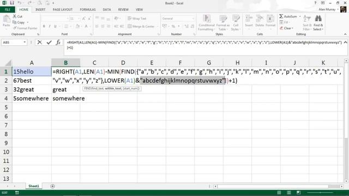Toggle Bold formatting
Viewport: 349px width, 196px height.
pos(44,26)
